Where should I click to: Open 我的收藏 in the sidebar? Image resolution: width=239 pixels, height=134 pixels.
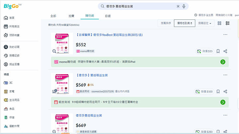click(12, 47)
